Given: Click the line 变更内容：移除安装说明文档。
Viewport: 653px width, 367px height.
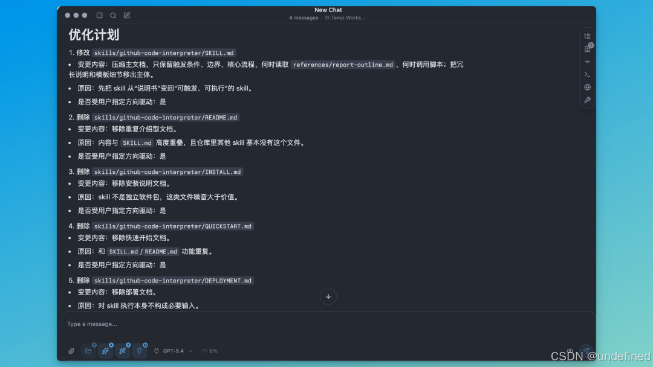Looking at the screenshot, I should [125, 183].
